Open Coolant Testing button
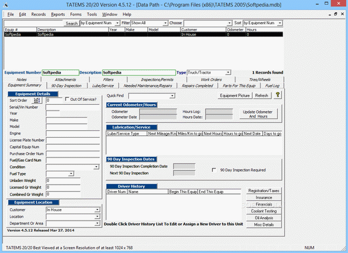348x253 pixels. tap(264, 211)
